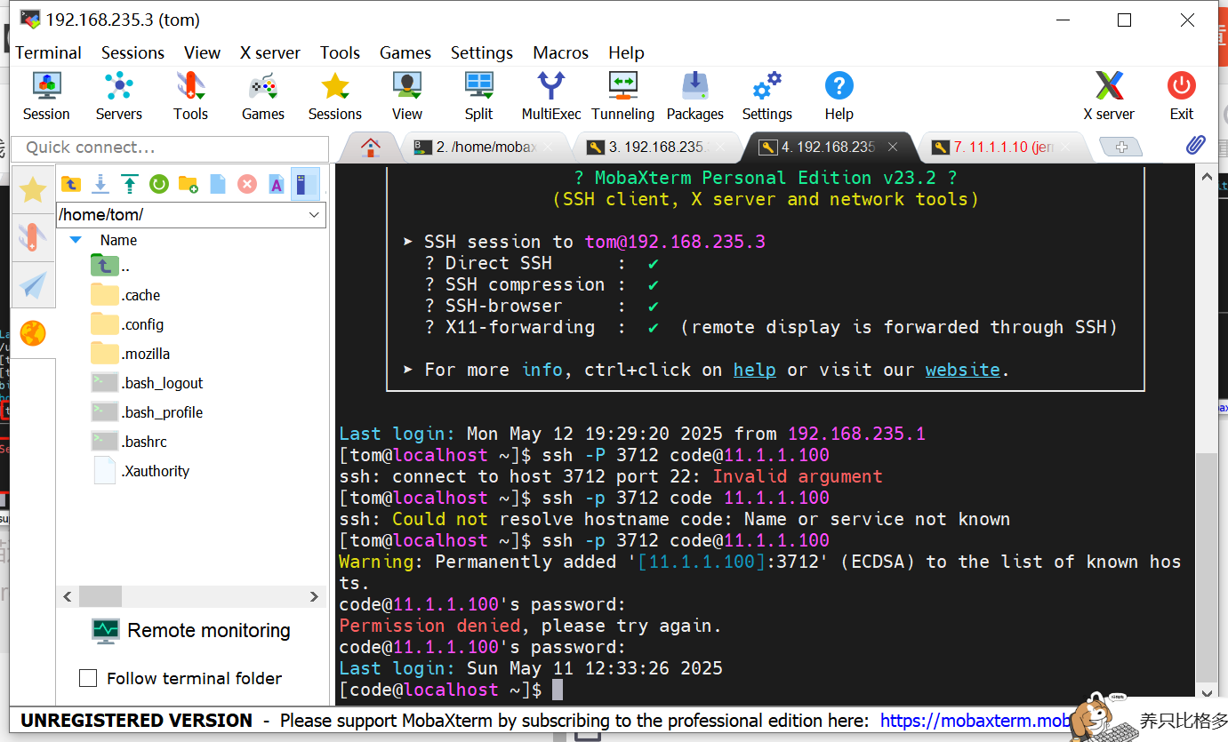This screenshot has width=1228, height=742.
Task: Open the Packages toolbar icon
Action: [x=694, y=96]
